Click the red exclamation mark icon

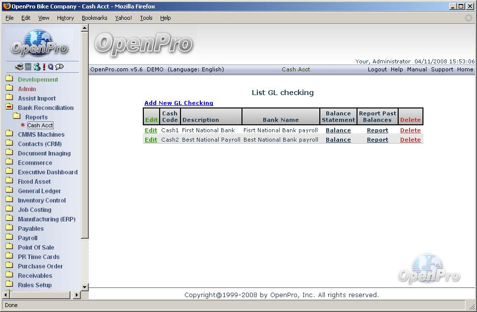click(44, 67)
